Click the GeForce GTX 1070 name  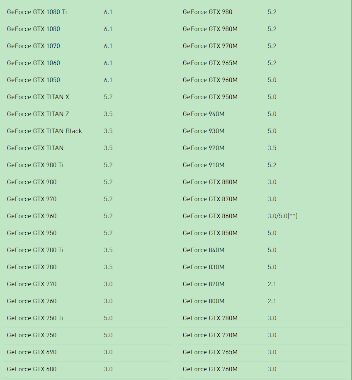click(x=34, y=46)
